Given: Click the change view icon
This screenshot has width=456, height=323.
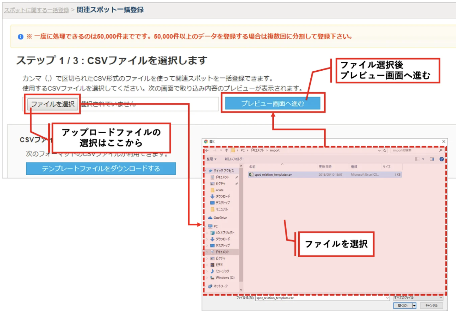Looking at the screenshot, I should pyautogui.click(x=418, y=159).
